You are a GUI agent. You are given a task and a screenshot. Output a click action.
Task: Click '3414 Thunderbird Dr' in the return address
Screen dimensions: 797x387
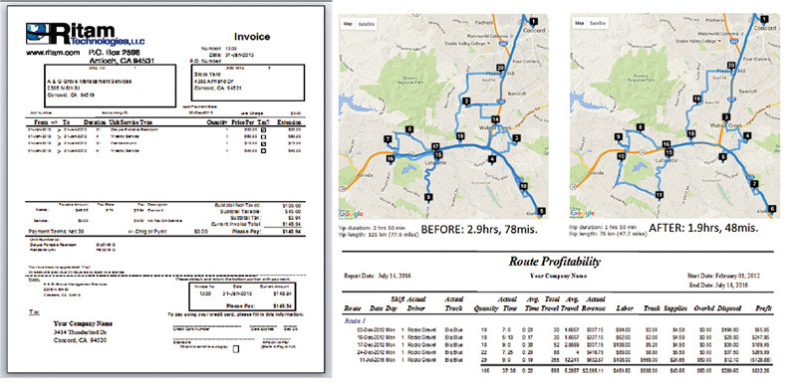click(x=80, y=331)
